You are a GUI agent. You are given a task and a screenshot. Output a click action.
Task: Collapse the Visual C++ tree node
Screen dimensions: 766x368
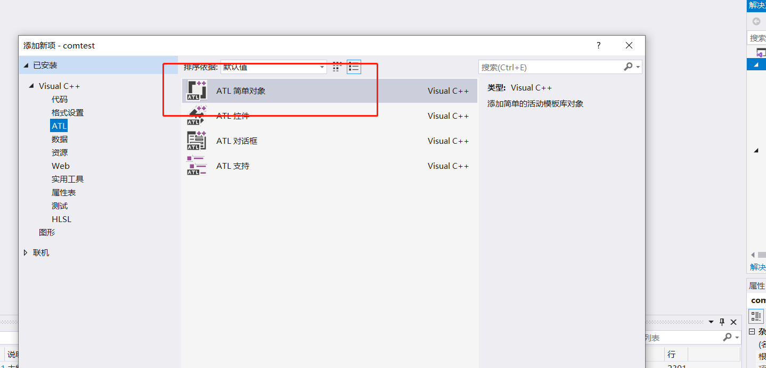pos(32,86)
